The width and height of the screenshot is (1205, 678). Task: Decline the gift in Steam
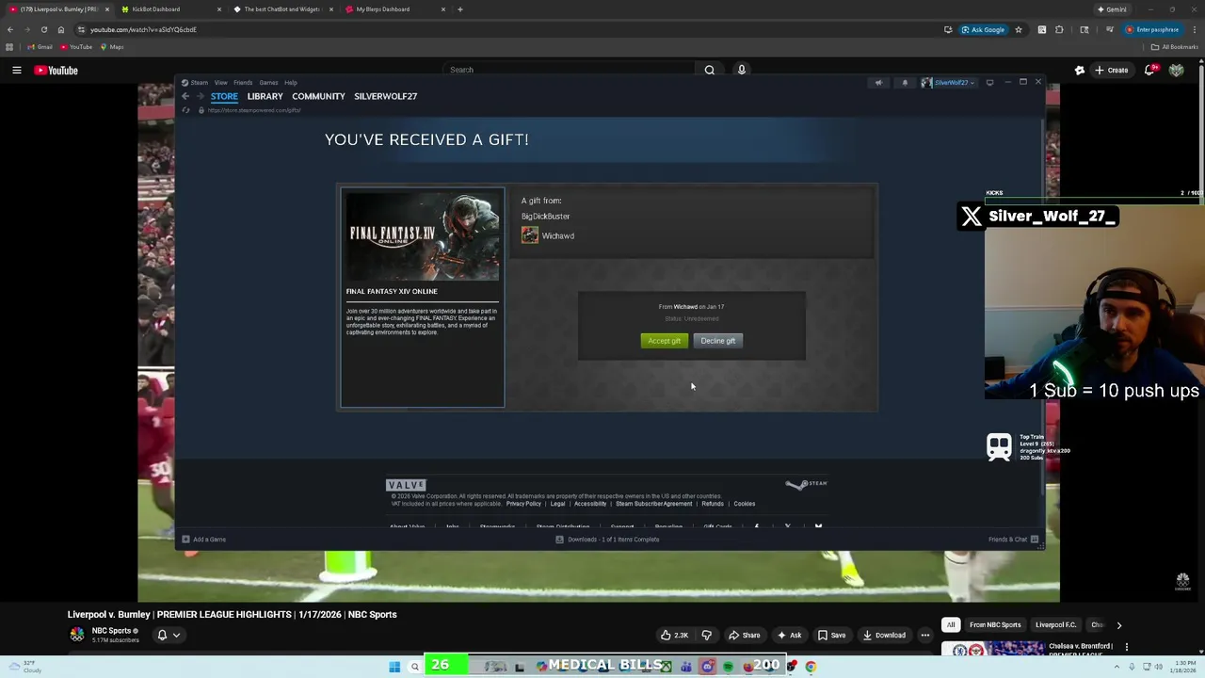pyautogui.click(x=718, y=341)
